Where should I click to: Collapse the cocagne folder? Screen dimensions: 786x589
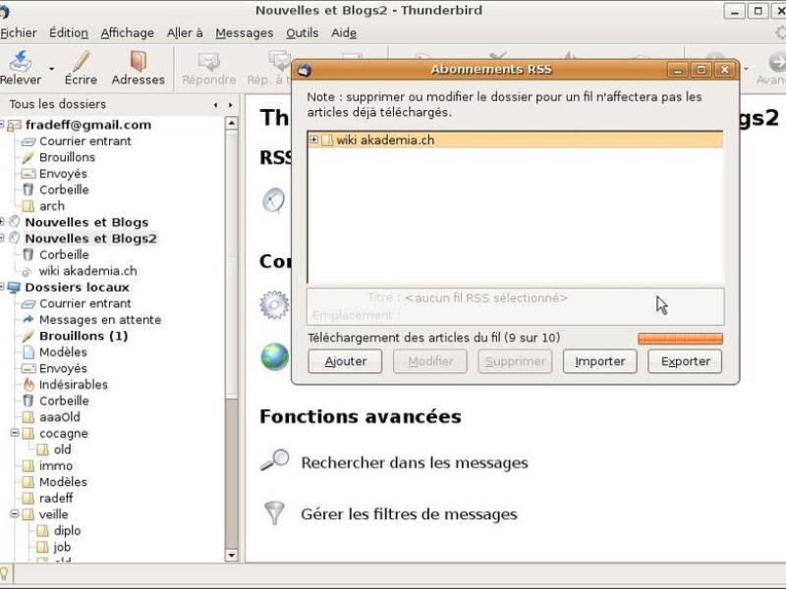coord(15,433)
